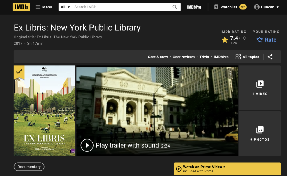Toggle the watchlist checkmark ribbon on poster

(19, 71)
